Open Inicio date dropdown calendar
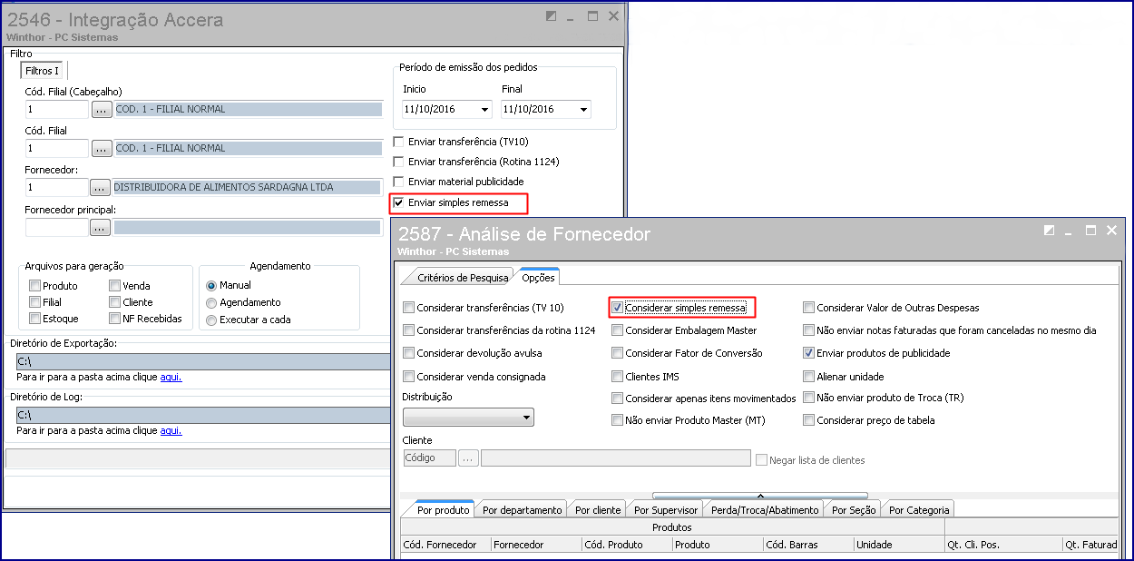1134x561 pixels. [483, 109]
